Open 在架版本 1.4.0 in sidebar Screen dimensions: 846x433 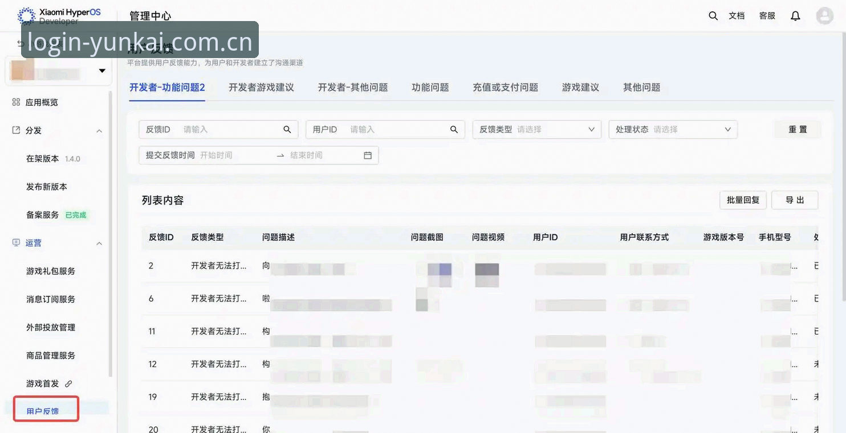point(53,159)
